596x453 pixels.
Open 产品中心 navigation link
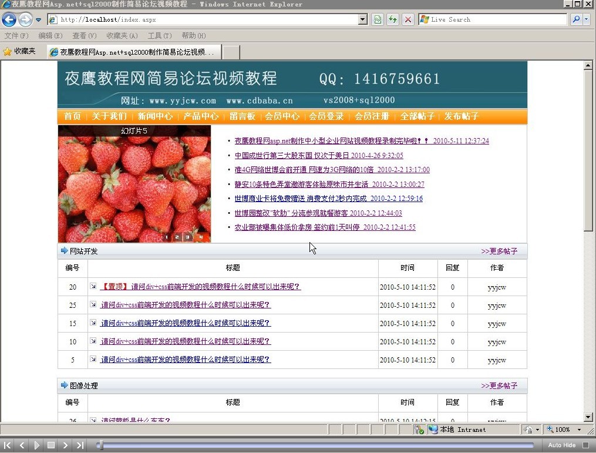tap(201, 116)
